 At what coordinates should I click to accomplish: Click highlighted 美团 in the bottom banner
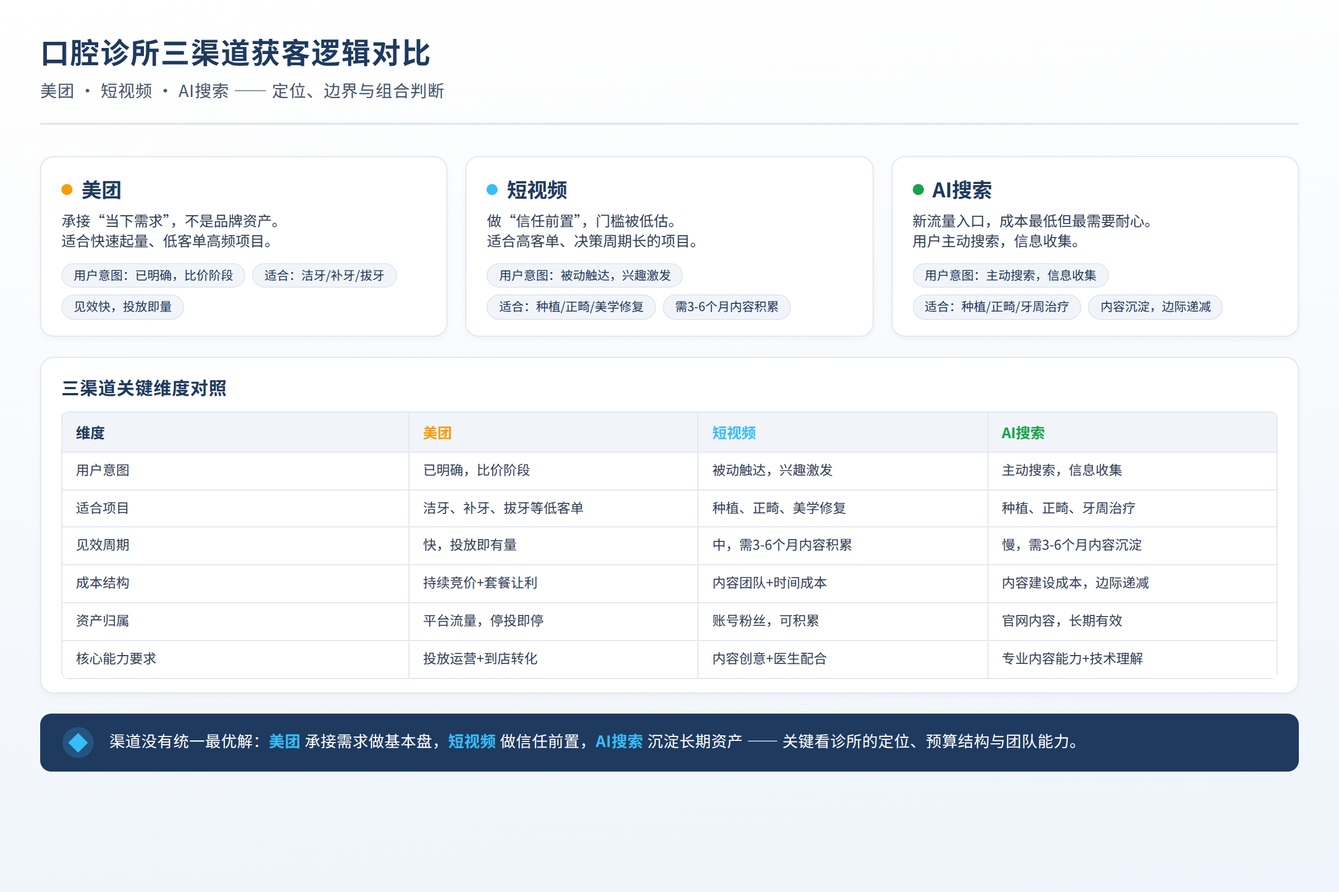coord(284,742)
